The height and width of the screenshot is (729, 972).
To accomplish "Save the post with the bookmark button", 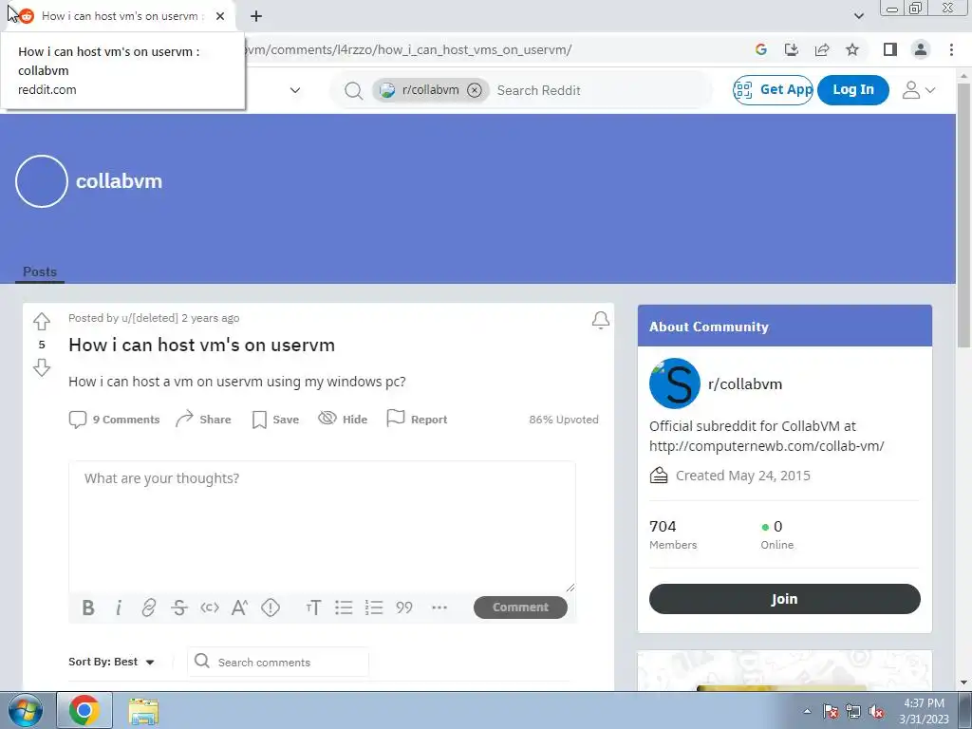I will tap(275, 420).
